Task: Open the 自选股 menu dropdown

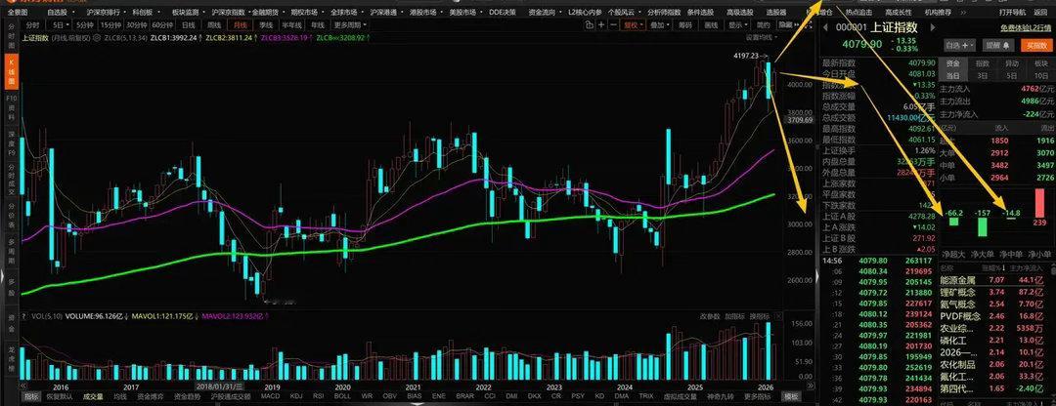Action: pos(62,12)
